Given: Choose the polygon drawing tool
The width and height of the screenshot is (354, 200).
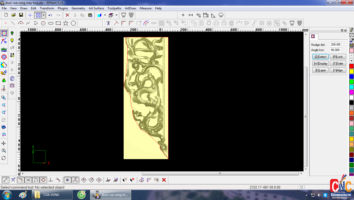Looking at the screenshot, I should [73, 23].
